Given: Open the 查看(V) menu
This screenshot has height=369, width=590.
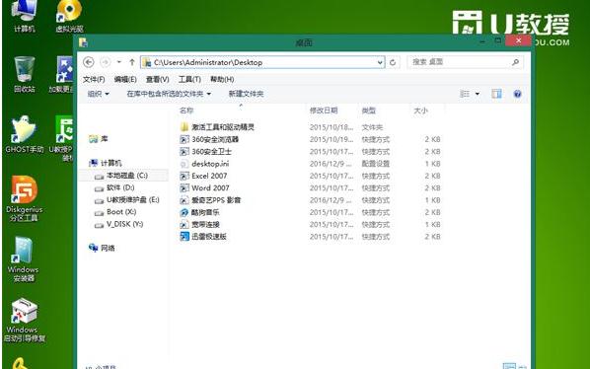Looking at the screenshot, I should click(157, 79).
